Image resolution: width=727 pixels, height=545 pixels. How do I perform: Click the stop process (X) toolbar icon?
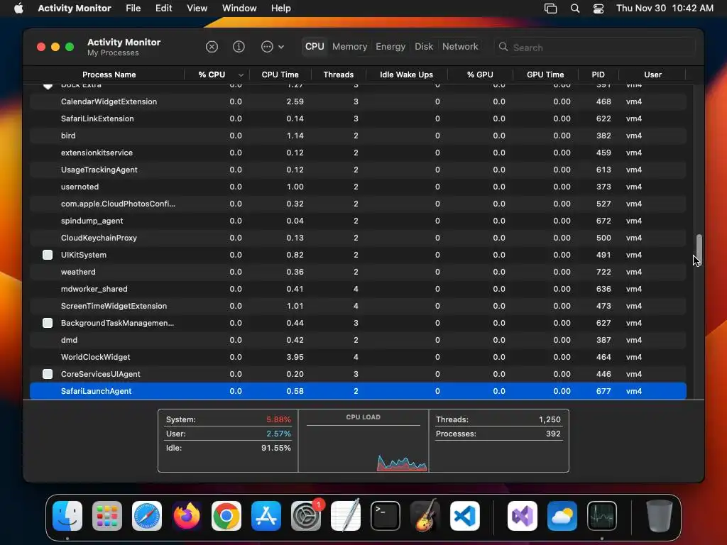click(x=212, y=47)
